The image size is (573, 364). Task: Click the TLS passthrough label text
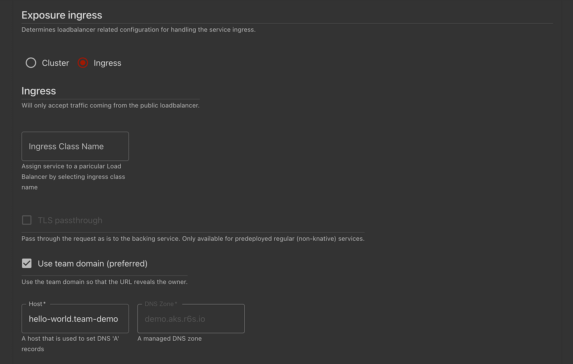(x=70, y=220)
